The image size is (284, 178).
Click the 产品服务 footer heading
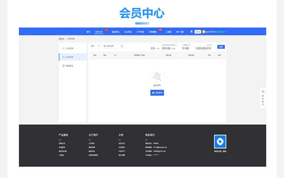[63, 135]
